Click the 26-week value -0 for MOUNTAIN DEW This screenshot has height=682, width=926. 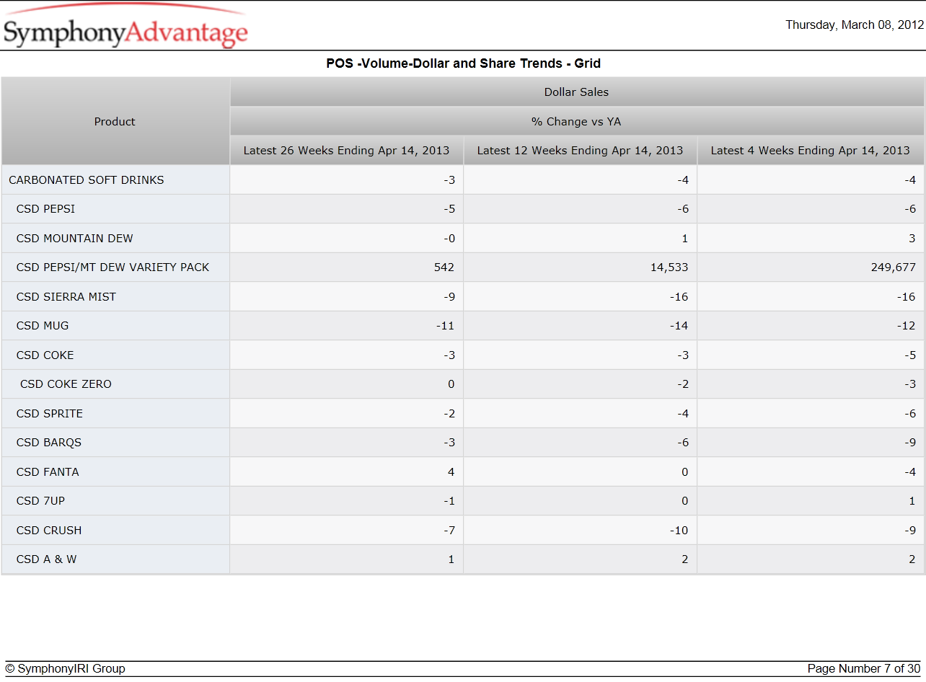tap(449, 239)
